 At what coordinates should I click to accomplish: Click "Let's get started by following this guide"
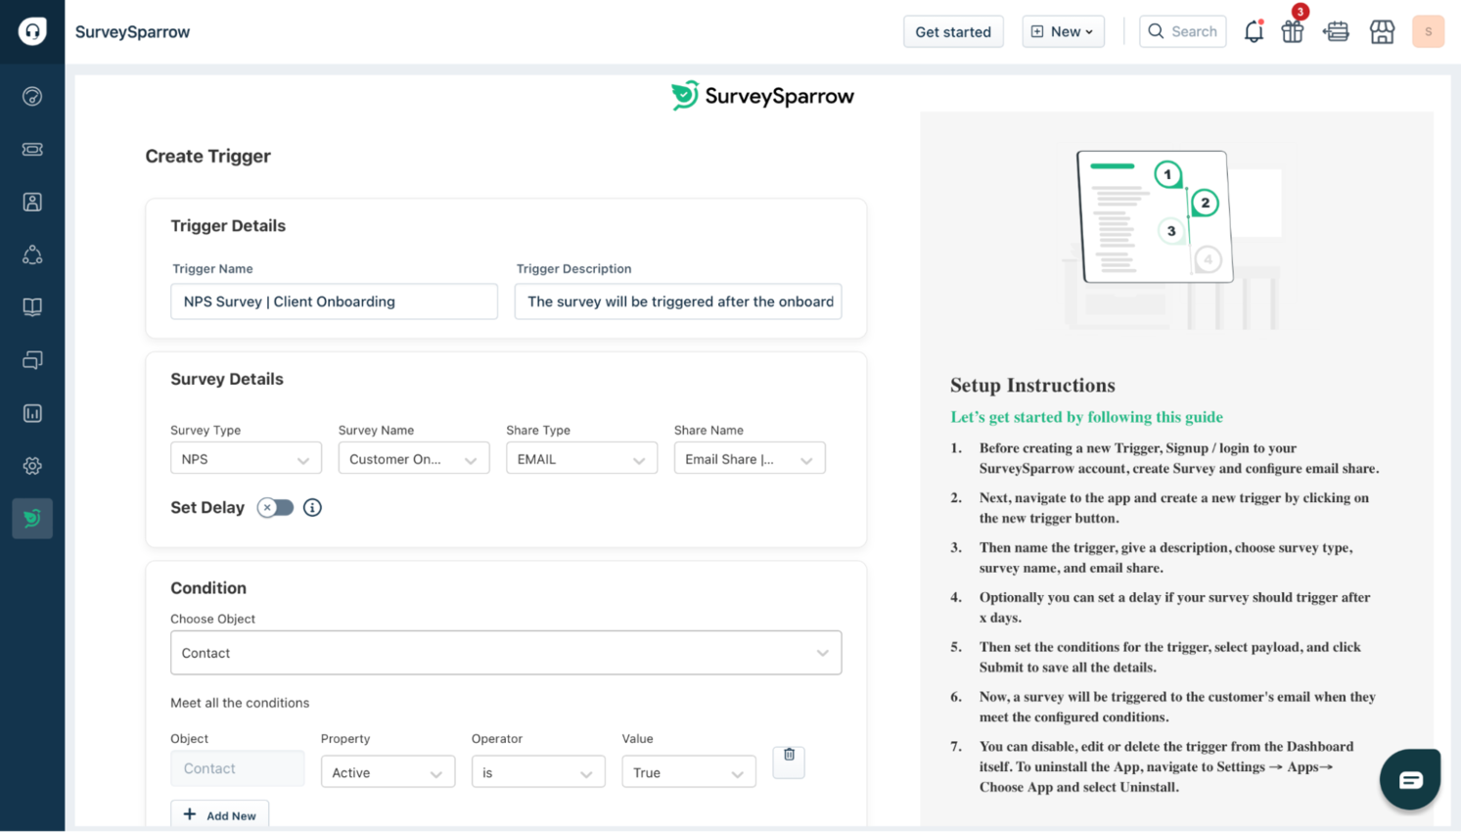1086,417
